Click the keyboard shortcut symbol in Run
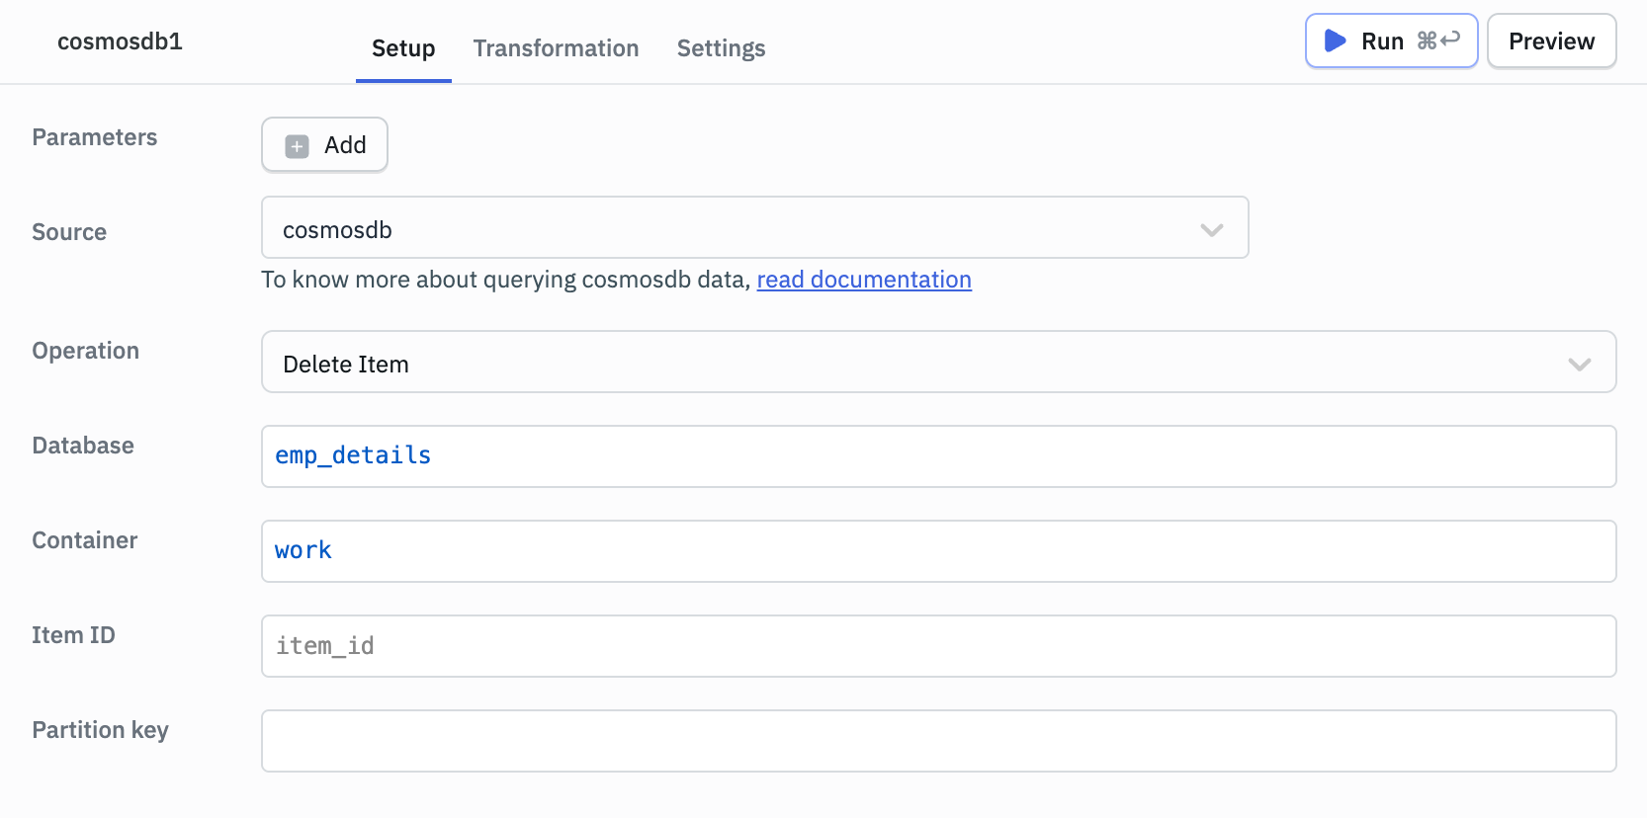The width and height of the screenshot is (1647, 818). [x=1437, y=41]
